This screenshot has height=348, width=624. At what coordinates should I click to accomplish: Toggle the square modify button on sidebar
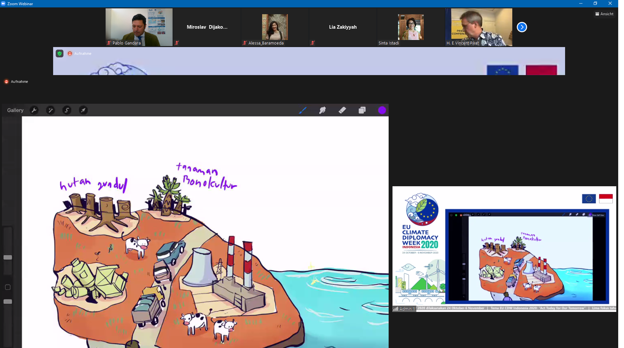click(x=8, y=287)
